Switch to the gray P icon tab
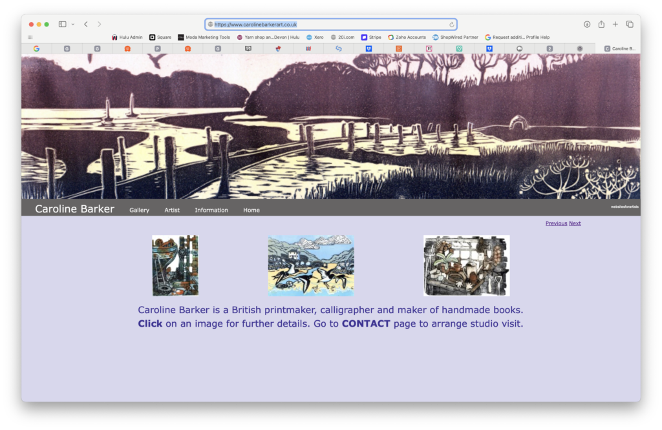The height and width of the screenshot is (430, 662). click(158, 49)
